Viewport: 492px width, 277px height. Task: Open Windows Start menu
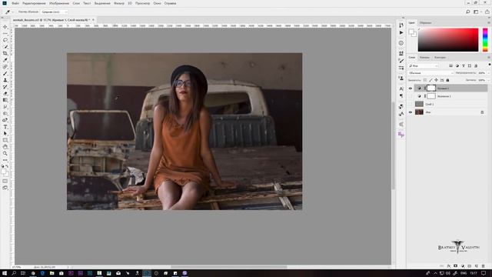point(5,273)
